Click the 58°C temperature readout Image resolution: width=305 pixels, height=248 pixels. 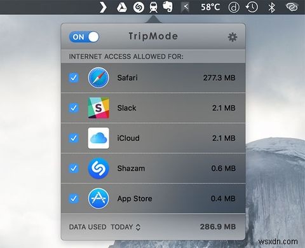coord(210,7)
